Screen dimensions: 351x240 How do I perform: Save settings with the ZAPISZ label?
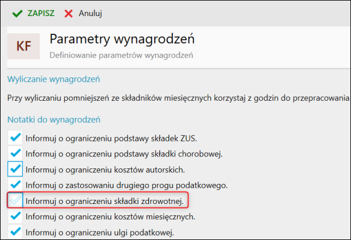pos(41,13)
